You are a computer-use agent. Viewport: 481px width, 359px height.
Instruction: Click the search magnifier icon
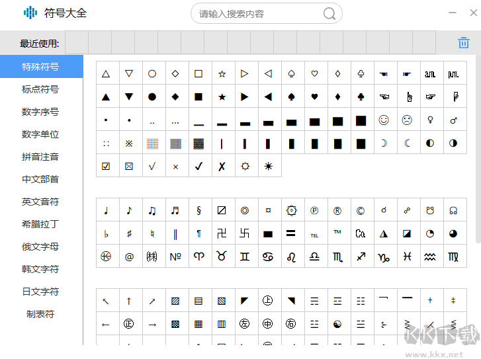click(329, 13)
